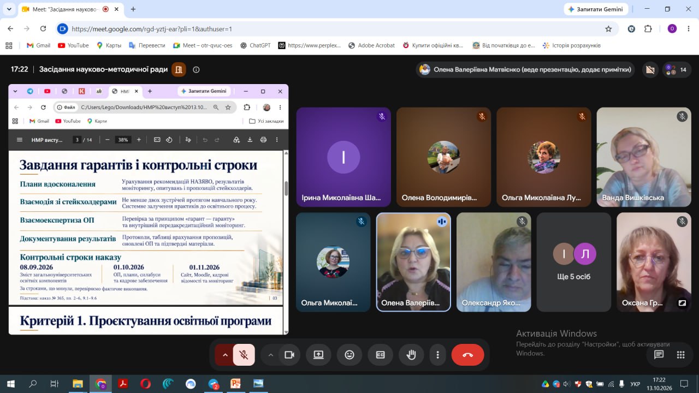Open Chrome's three-dot menu
Viewport: 699px width, 393px height.
click(689, 29)
